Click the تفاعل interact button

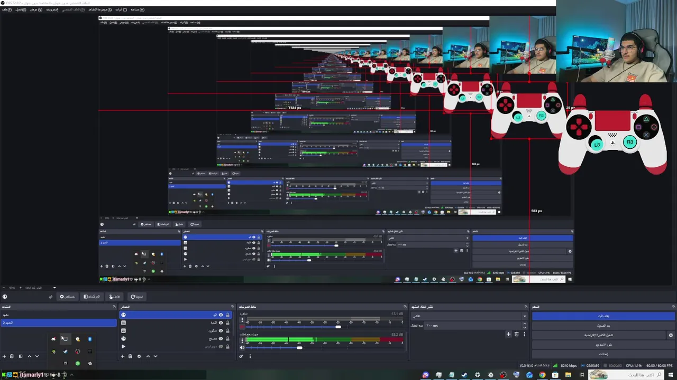coord(114,297)
